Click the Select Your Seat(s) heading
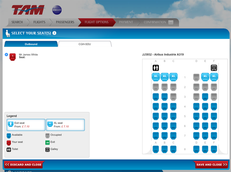This screenshot has height=172, width=231. click(31, 33)
